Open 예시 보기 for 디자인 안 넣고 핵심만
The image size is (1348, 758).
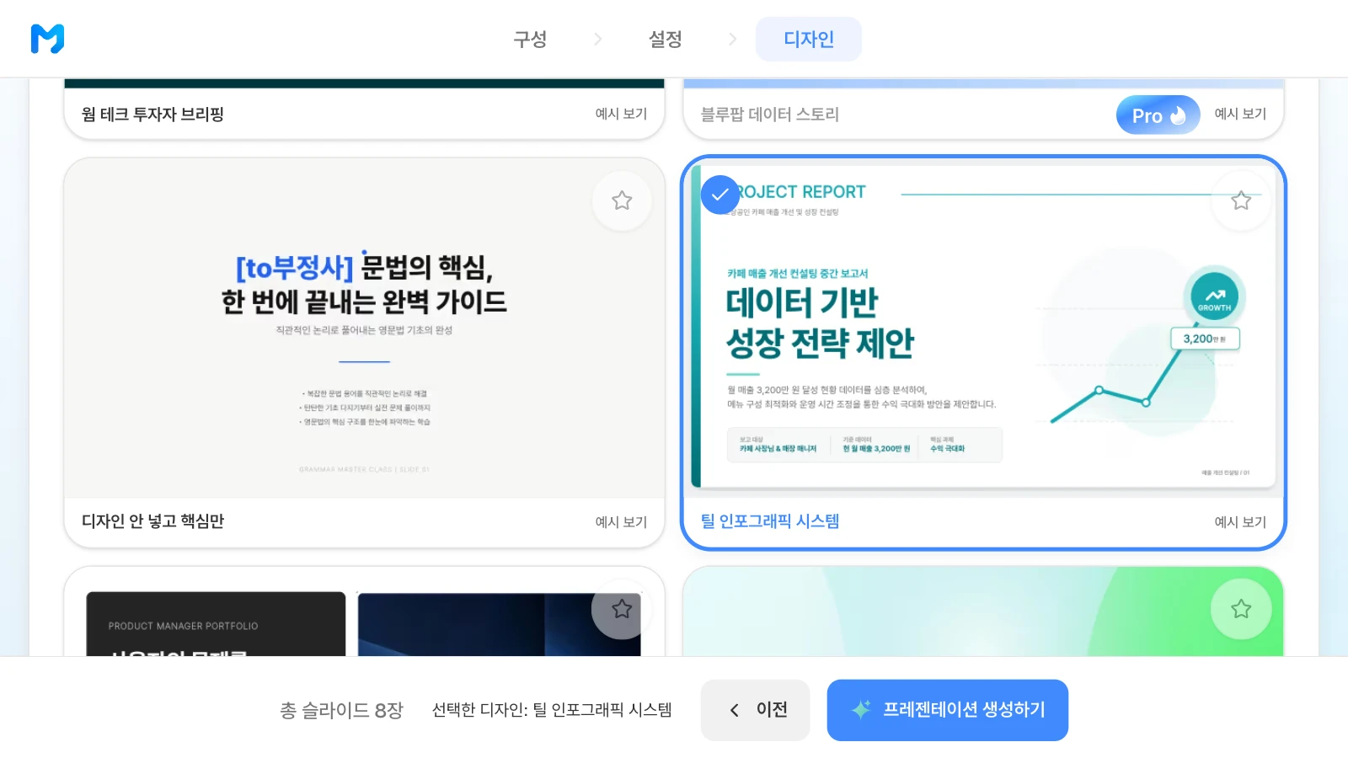[x=621, y=522]
